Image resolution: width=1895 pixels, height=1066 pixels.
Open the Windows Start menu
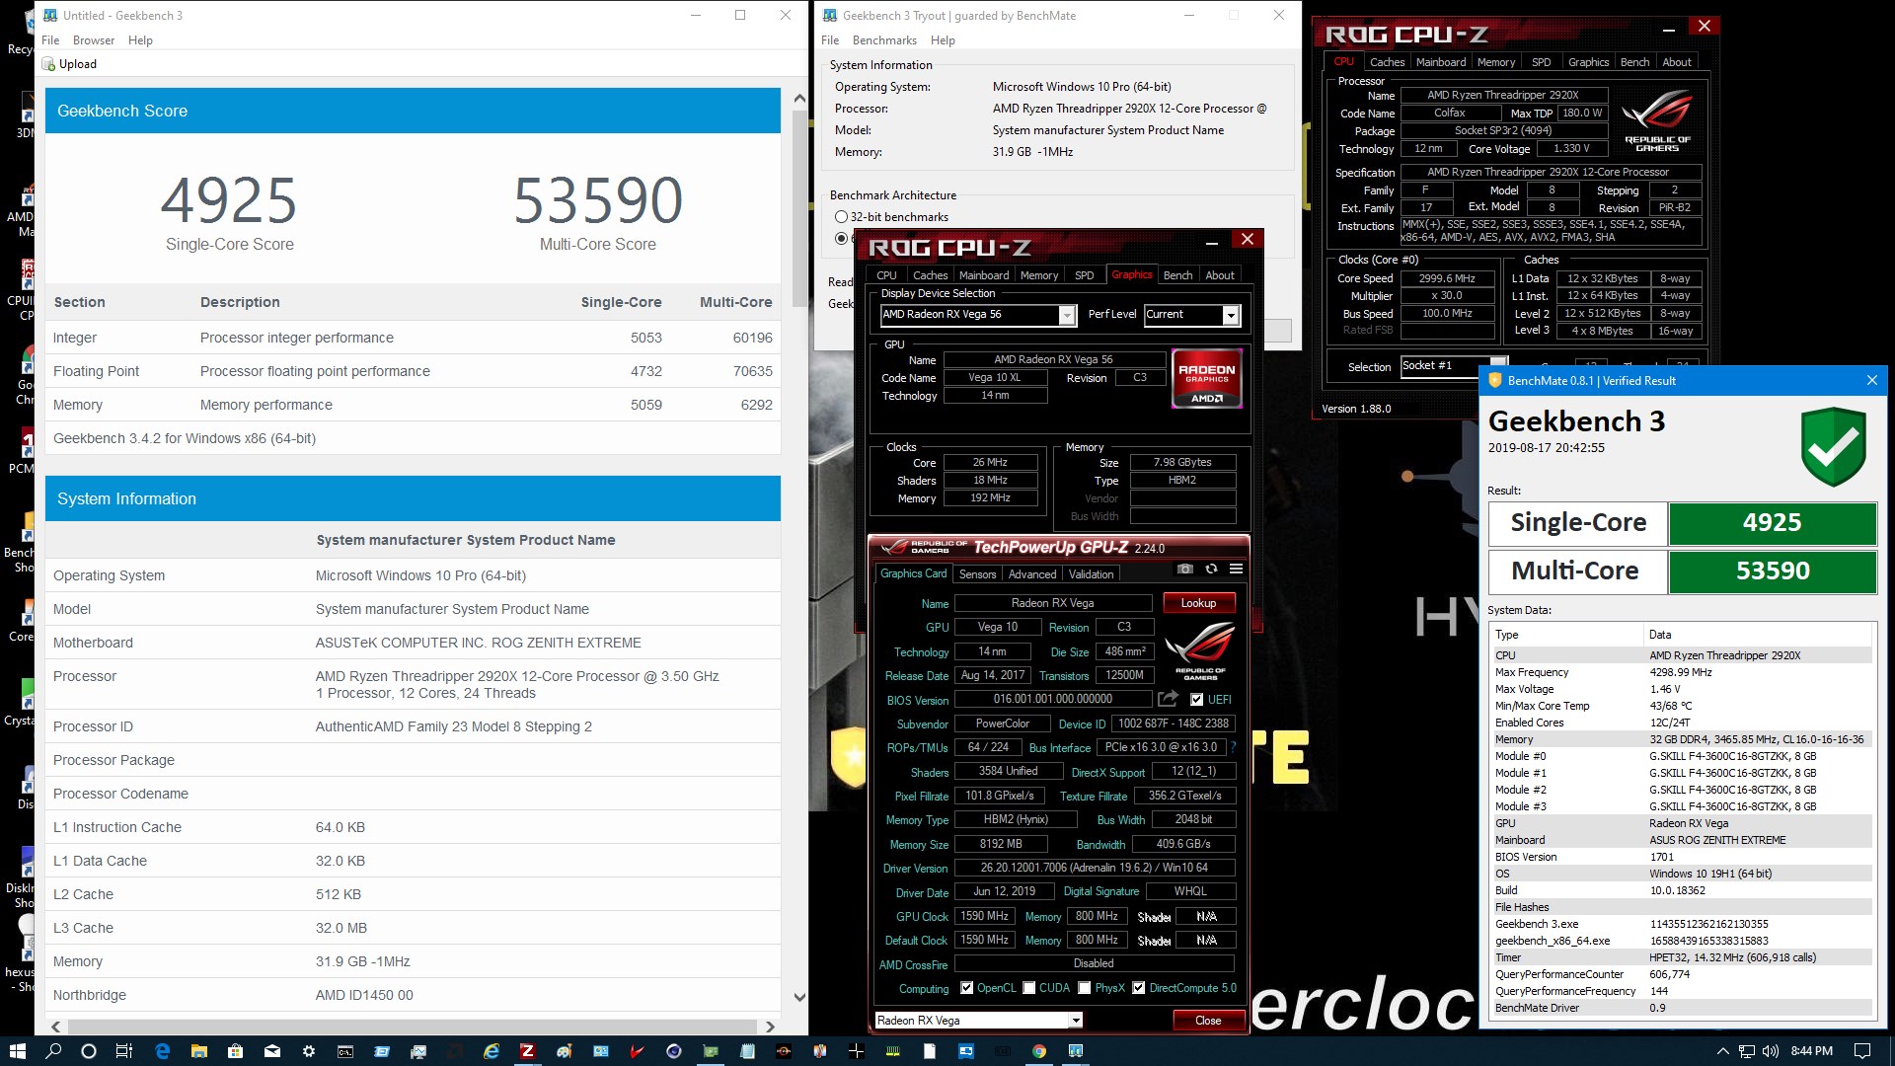click(x=17, y=1051)
